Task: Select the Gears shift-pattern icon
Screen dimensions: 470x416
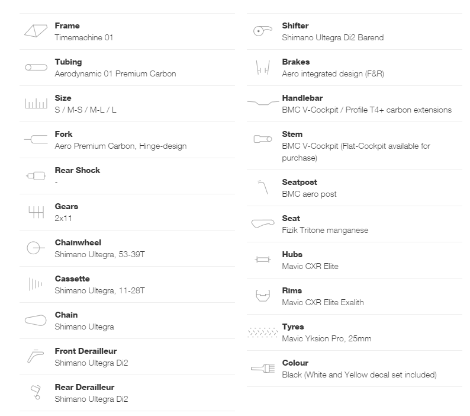Action: coord(36,212)
